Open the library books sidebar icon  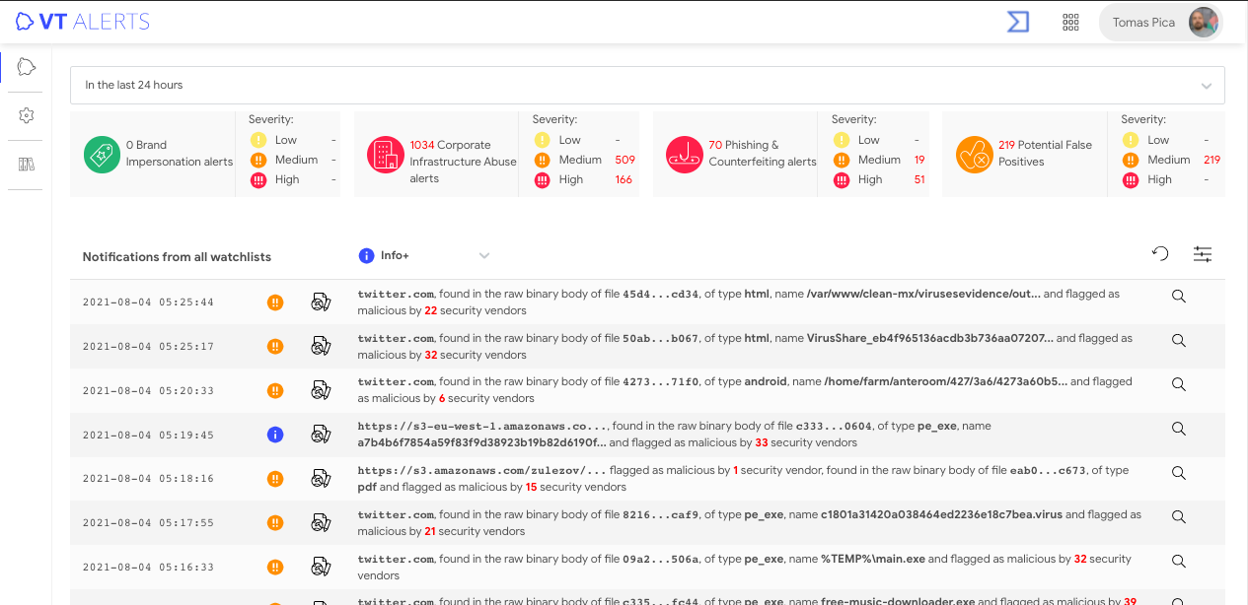click(x=27, y=165)
